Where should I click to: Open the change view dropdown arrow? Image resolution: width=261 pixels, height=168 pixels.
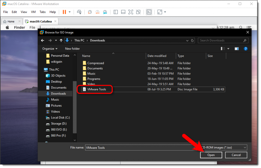pyautogui.click(x=228, y=49)
